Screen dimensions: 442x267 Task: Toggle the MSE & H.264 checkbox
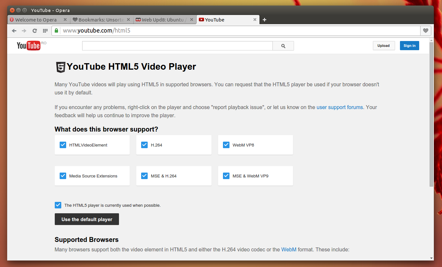144,176
